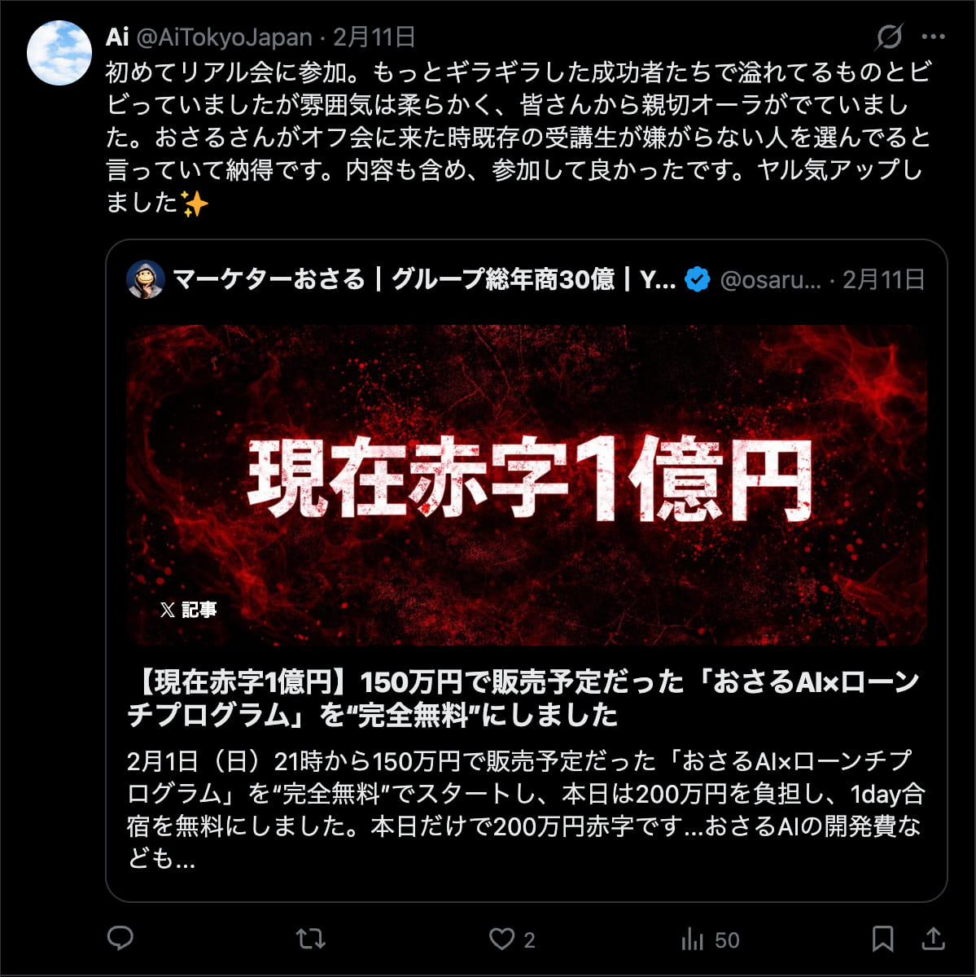Like the post with heart icon
This screenshot has width=976, height=977.
coord(501,939)
